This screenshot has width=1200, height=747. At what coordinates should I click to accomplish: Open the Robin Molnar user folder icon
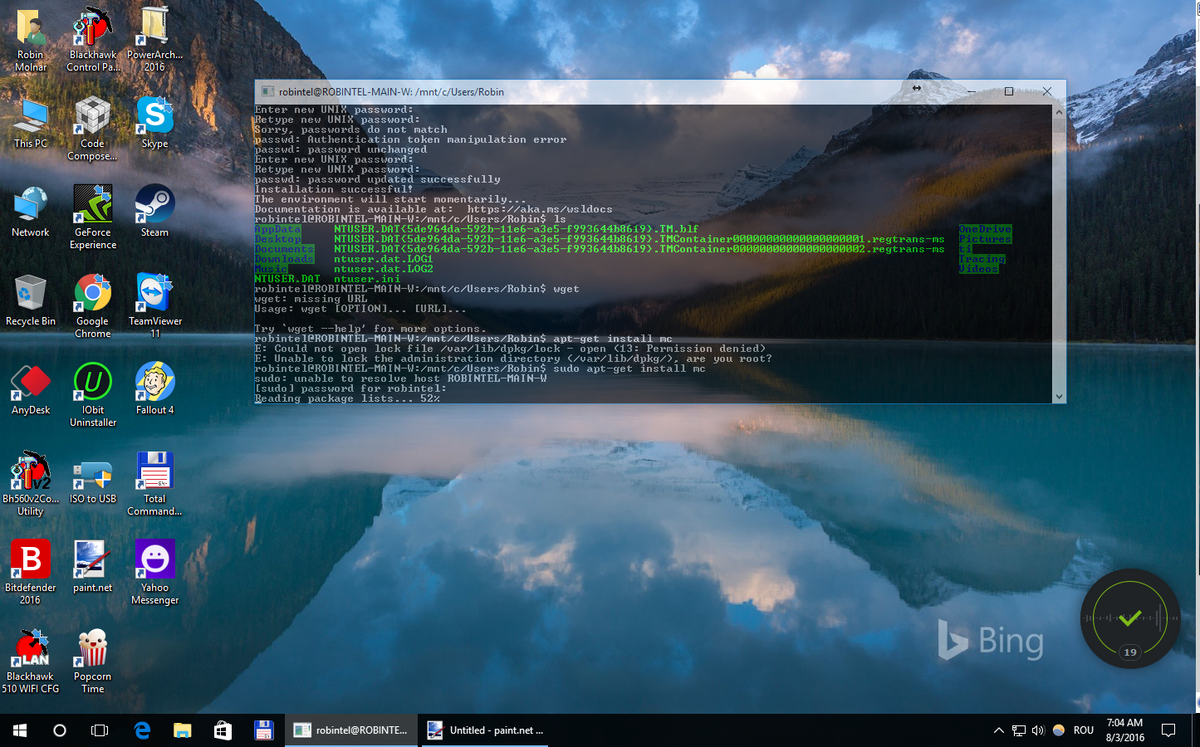coord(31,40)
